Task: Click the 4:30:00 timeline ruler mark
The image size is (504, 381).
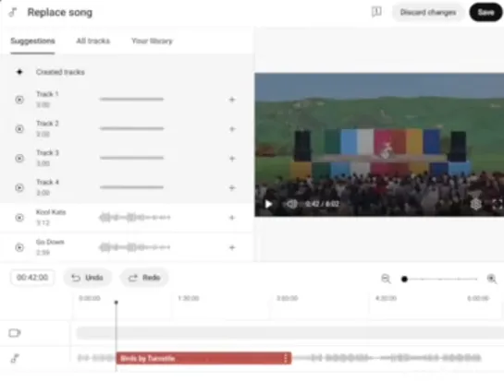Action: tap(386, 298)
